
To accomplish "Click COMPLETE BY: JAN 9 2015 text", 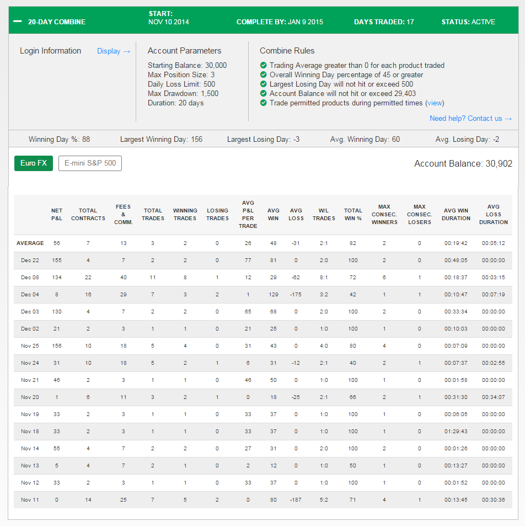I will coord(280,22).
